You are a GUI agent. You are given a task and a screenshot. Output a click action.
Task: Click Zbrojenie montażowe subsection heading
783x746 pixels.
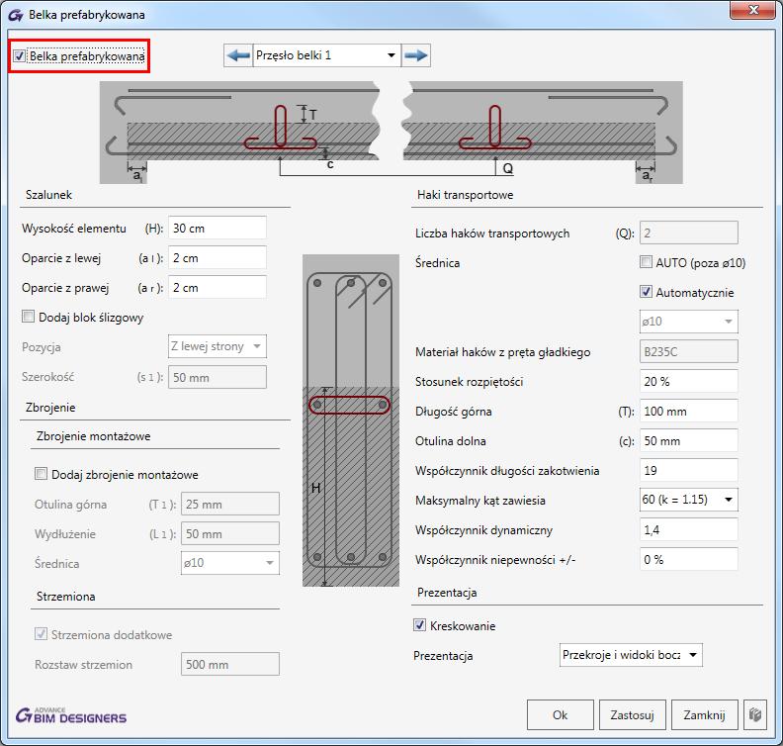93,435
